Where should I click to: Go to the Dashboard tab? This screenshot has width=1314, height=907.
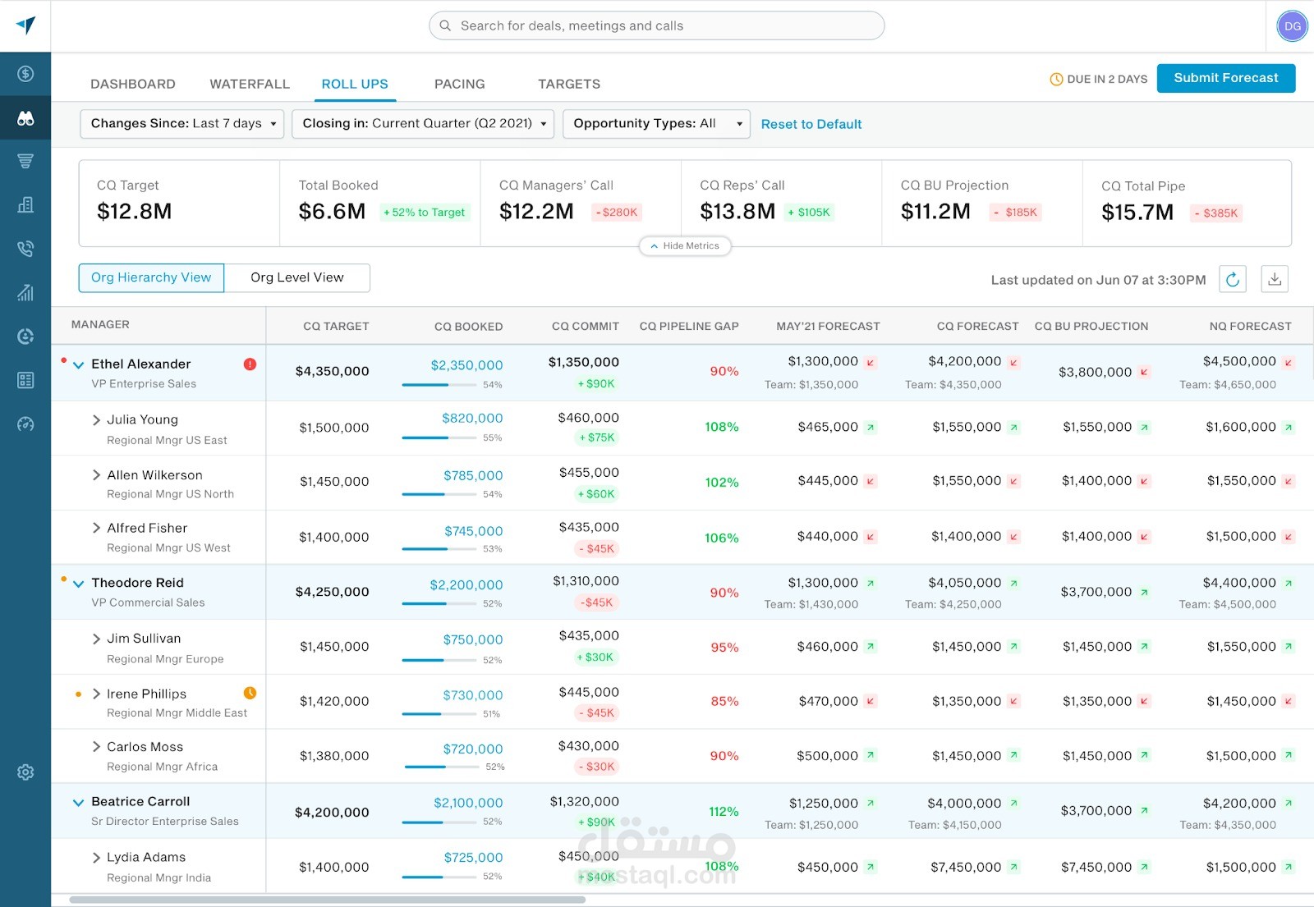(x=133, y=84)
